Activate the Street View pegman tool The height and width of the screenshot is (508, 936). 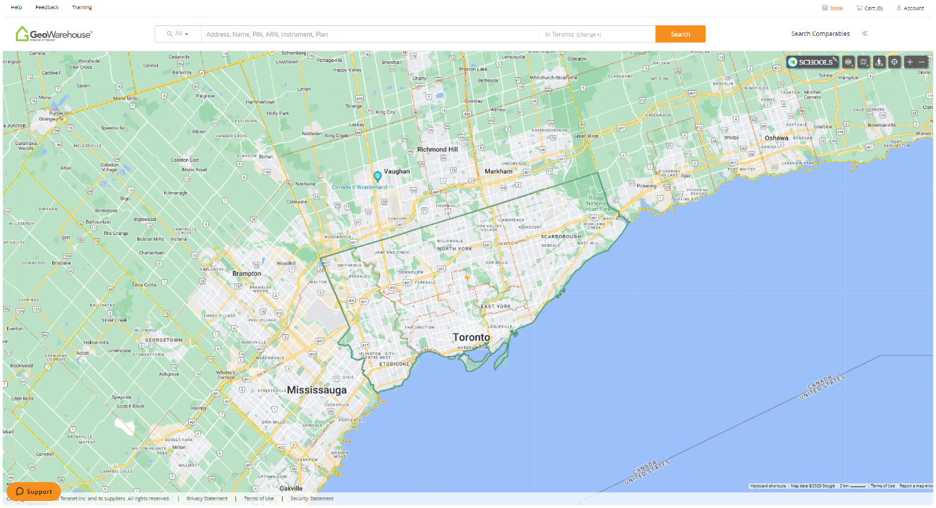(x=879, y=62)
